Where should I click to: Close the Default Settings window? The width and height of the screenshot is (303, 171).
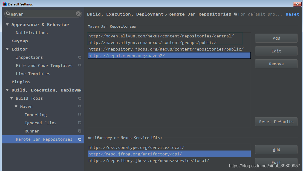297,4
